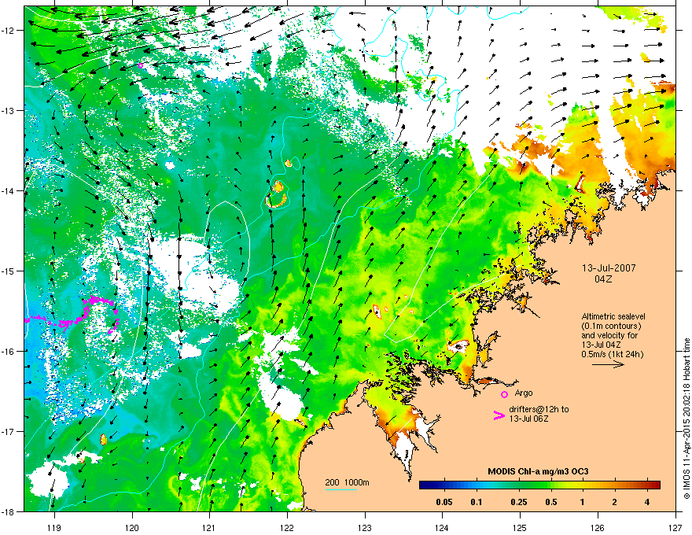Click the latitude axis label '-16'
The width and height of the screenshot is (692, 535).
(x=9, y=351)
